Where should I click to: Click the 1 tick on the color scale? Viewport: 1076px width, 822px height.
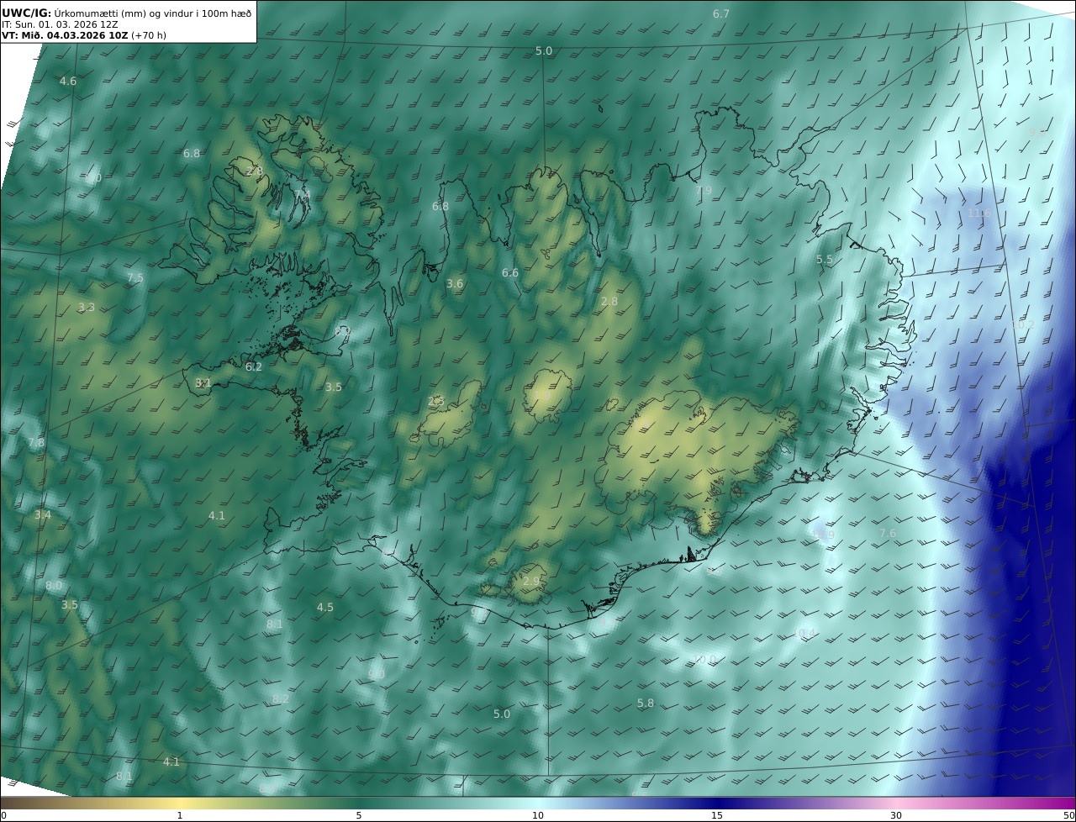pyautogui.click(x=180, y=815)
